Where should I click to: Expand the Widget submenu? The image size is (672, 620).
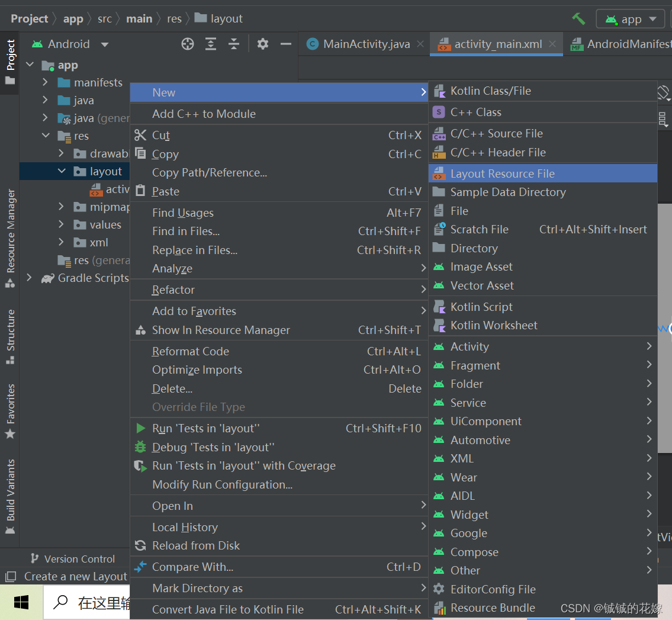click(x=542, y=515)
